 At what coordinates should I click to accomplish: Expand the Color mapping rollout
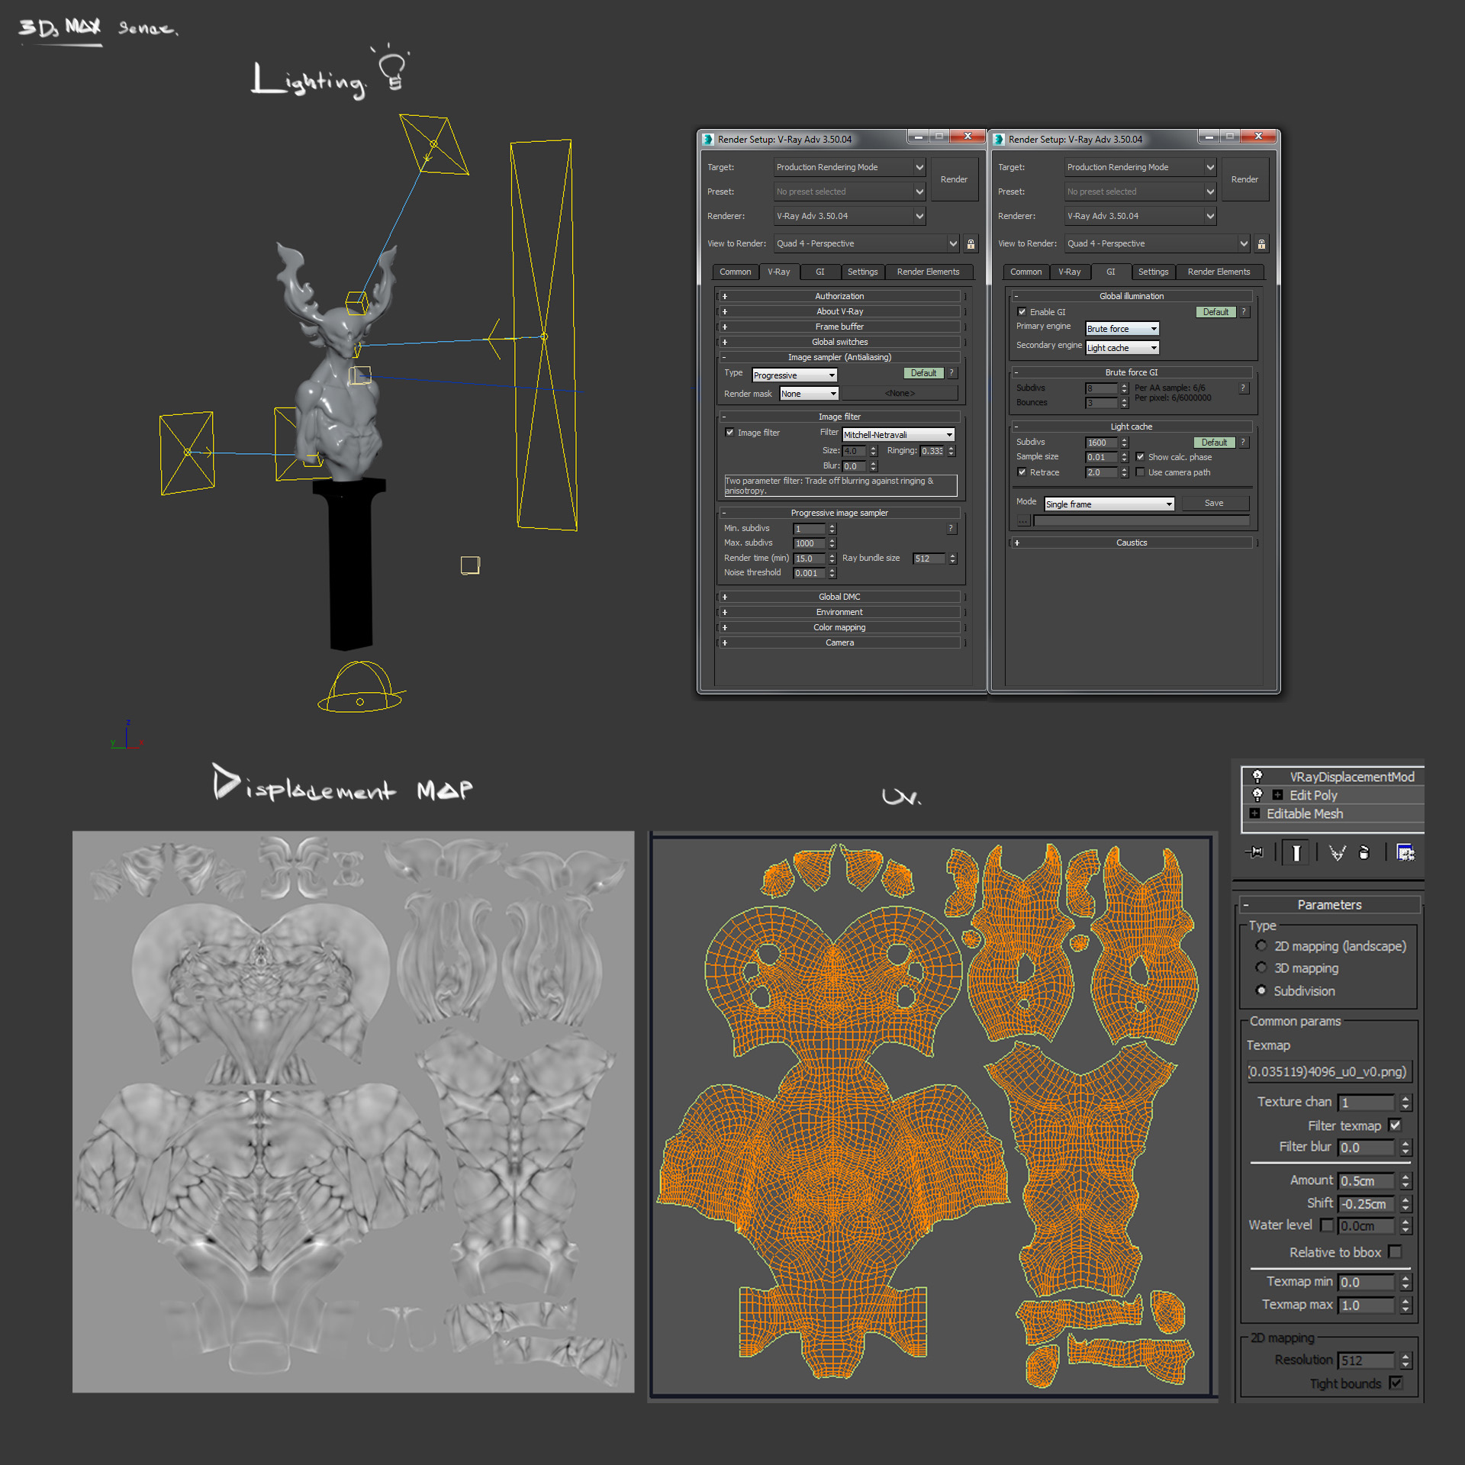[839, 627]
